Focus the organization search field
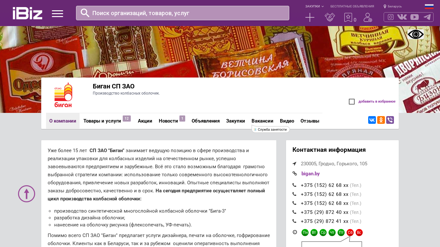The height and width of the screenshot is (247, 440). click(183, 13)
